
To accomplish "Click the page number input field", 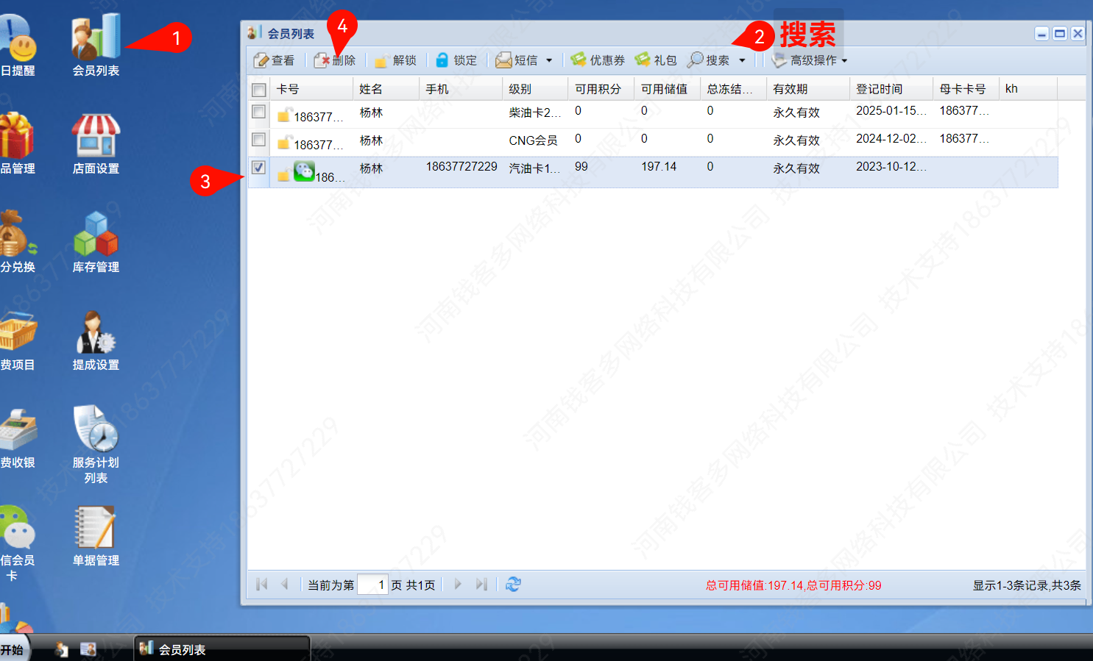I will (372, 585).
